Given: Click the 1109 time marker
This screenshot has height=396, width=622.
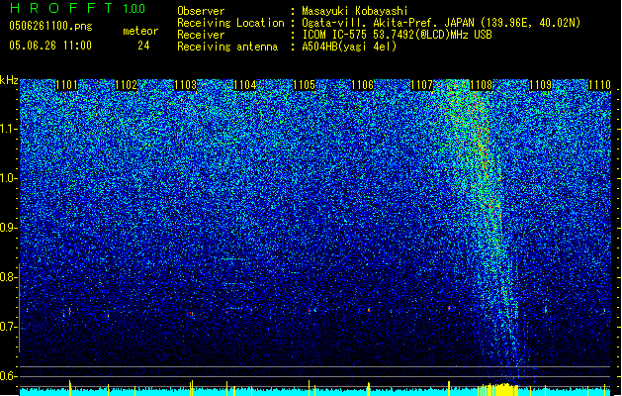Looking at the screenshot, I should click(541, 85).
